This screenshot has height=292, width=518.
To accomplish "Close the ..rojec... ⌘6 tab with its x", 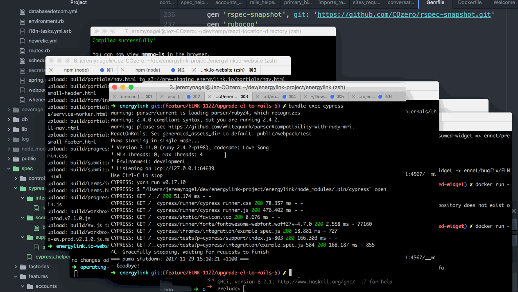I will [x=353, y=97].
